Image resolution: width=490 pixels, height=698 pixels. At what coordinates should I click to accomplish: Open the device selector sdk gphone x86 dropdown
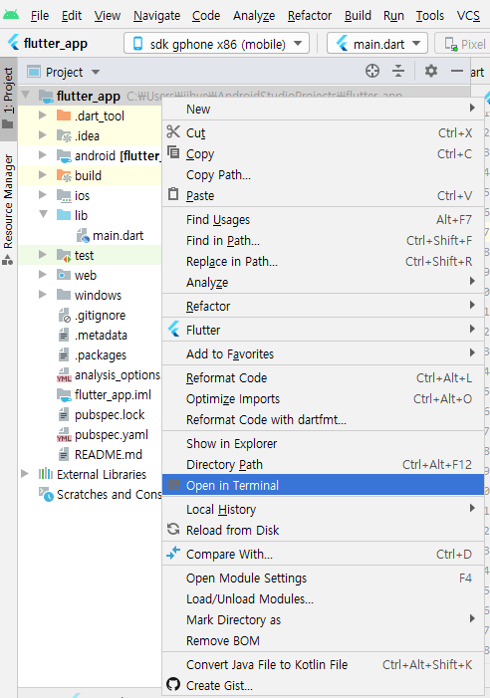[x=216, y=44]
